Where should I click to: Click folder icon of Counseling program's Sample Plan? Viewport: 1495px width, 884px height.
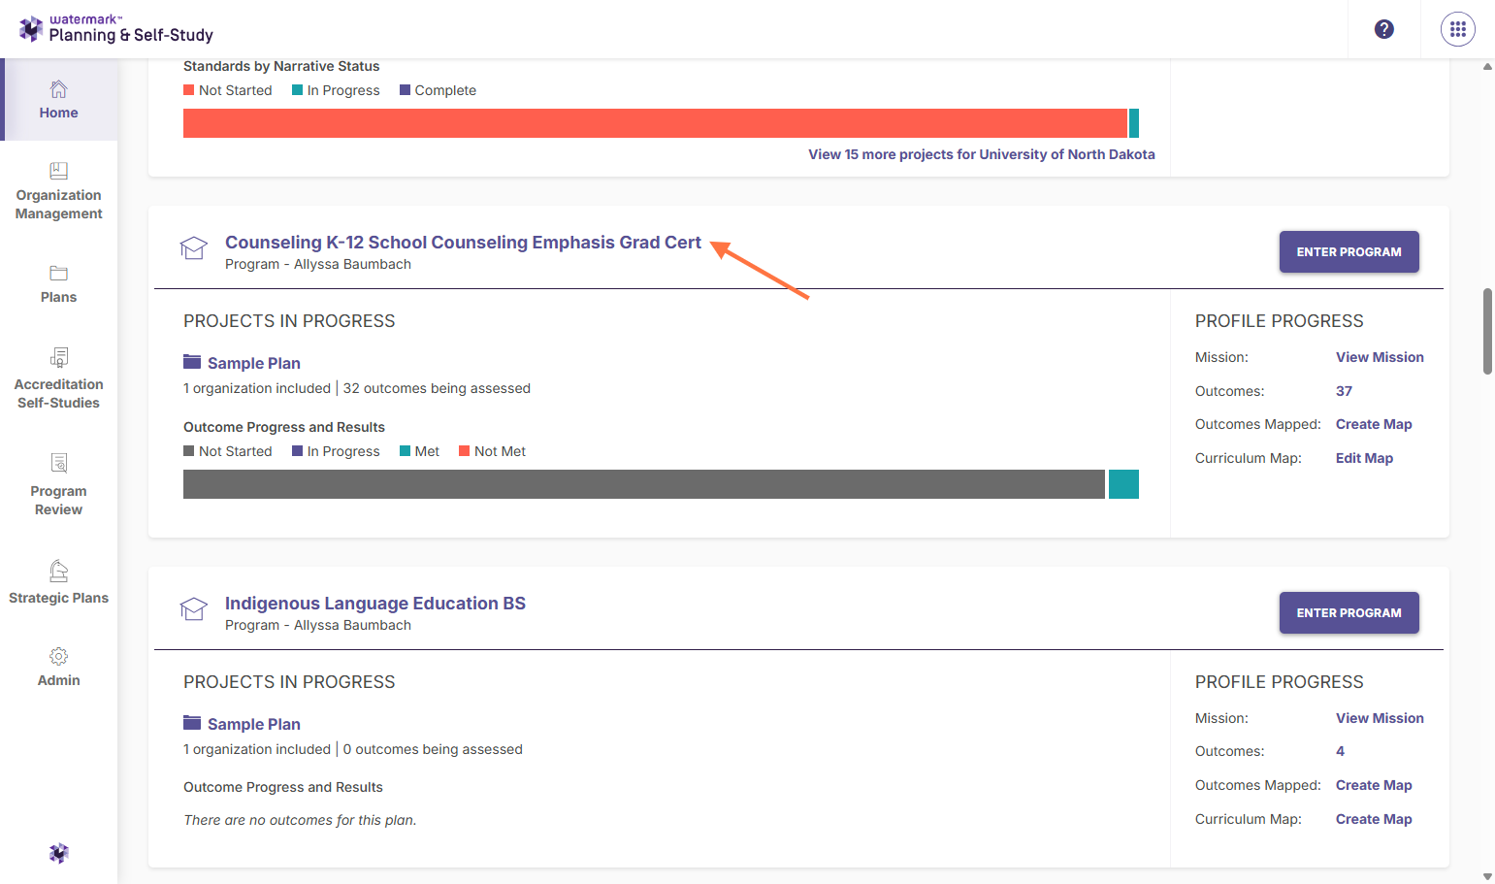click(192, 362)
